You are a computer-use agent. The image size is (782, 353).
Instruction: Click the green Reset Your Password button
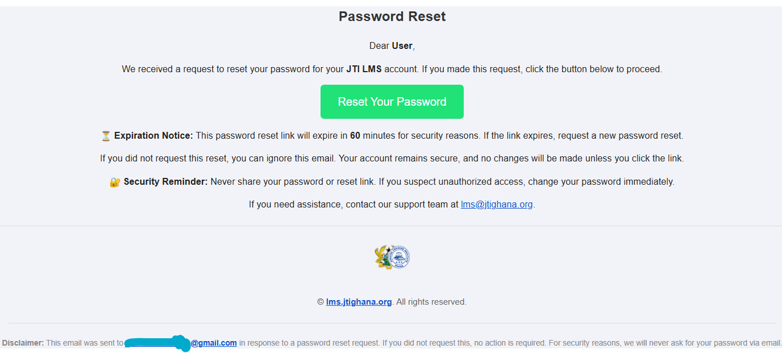click(392, 102)
